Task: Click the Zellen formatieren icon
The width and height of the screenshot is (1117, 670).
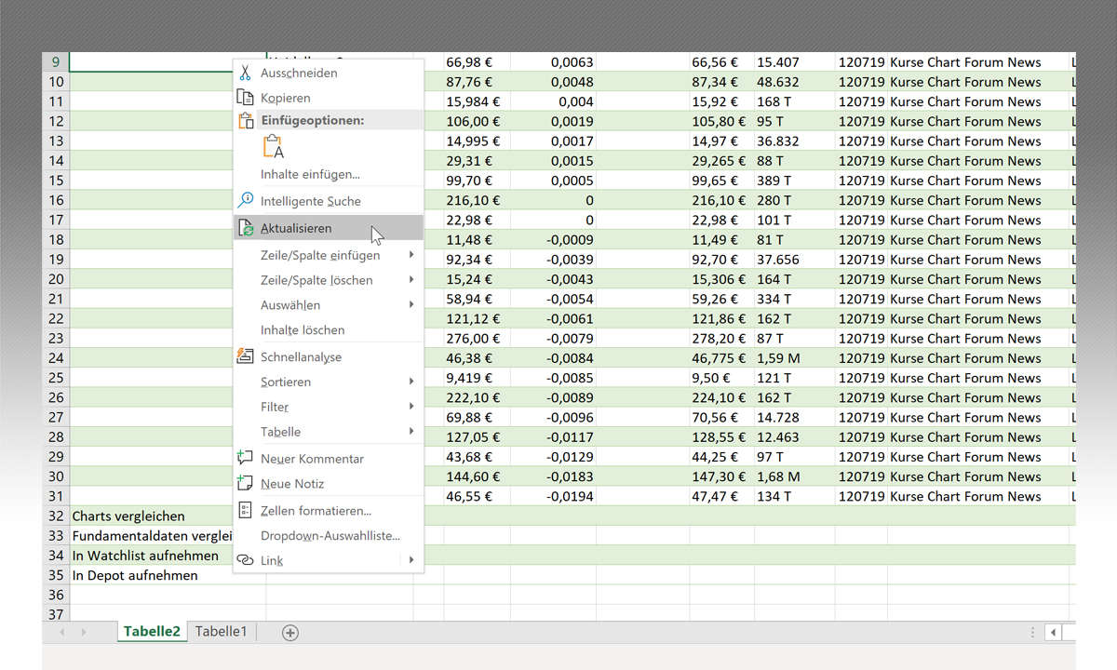Action: [246, 510]
